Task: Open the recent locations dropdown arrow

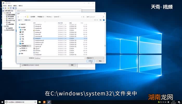Action: [23, 17]
